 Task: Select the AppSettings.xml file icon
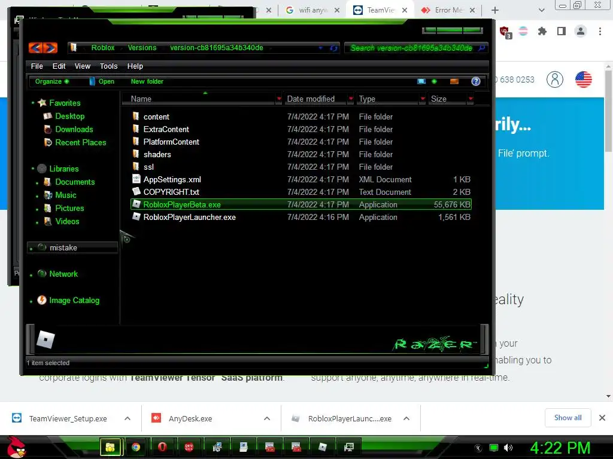(x=136, y=179)
